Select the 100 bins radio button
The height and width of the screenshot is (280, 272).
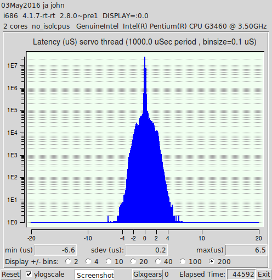(183, 261)
